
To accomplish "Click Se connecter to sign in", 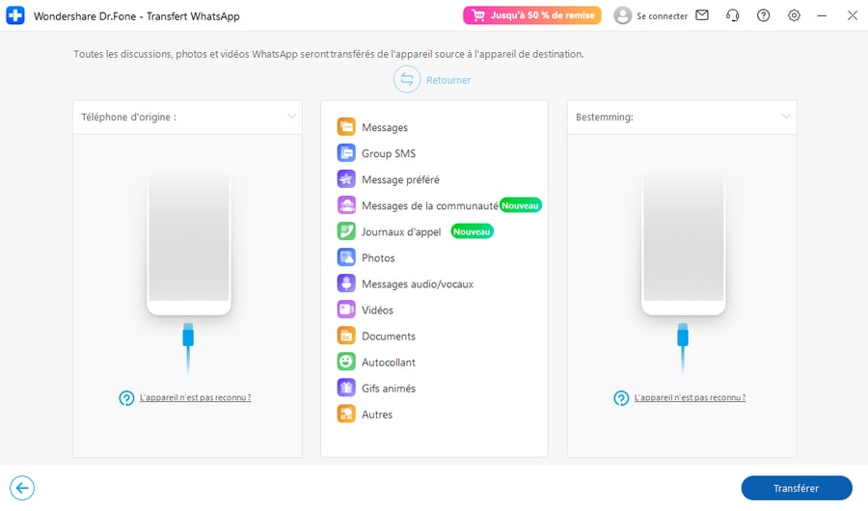I will (662, 16).
